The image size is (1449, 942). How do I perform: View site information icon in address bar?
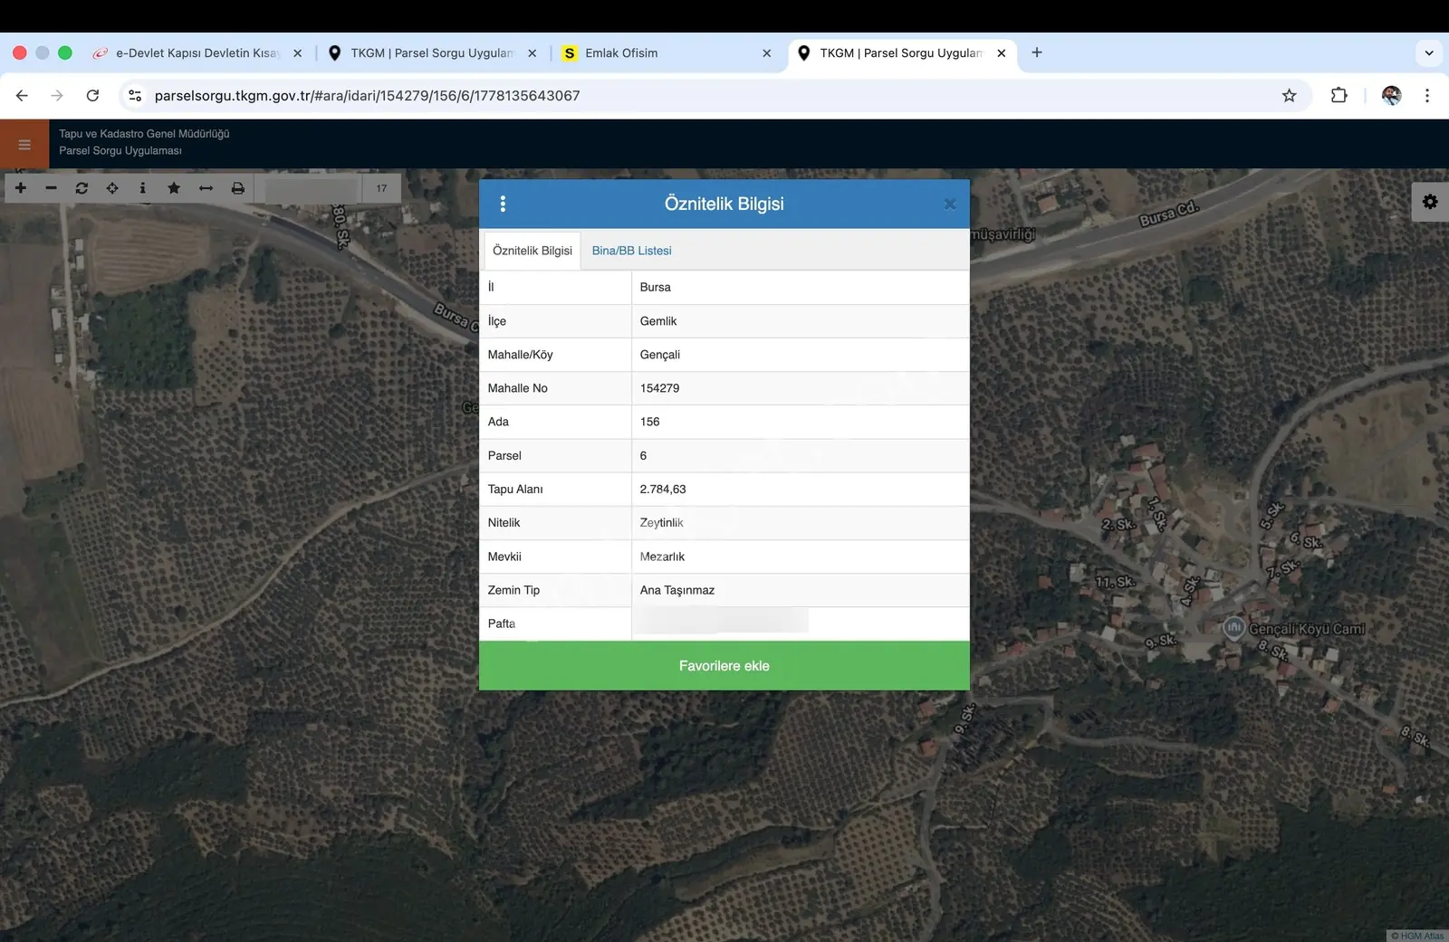tap(135, 95)
